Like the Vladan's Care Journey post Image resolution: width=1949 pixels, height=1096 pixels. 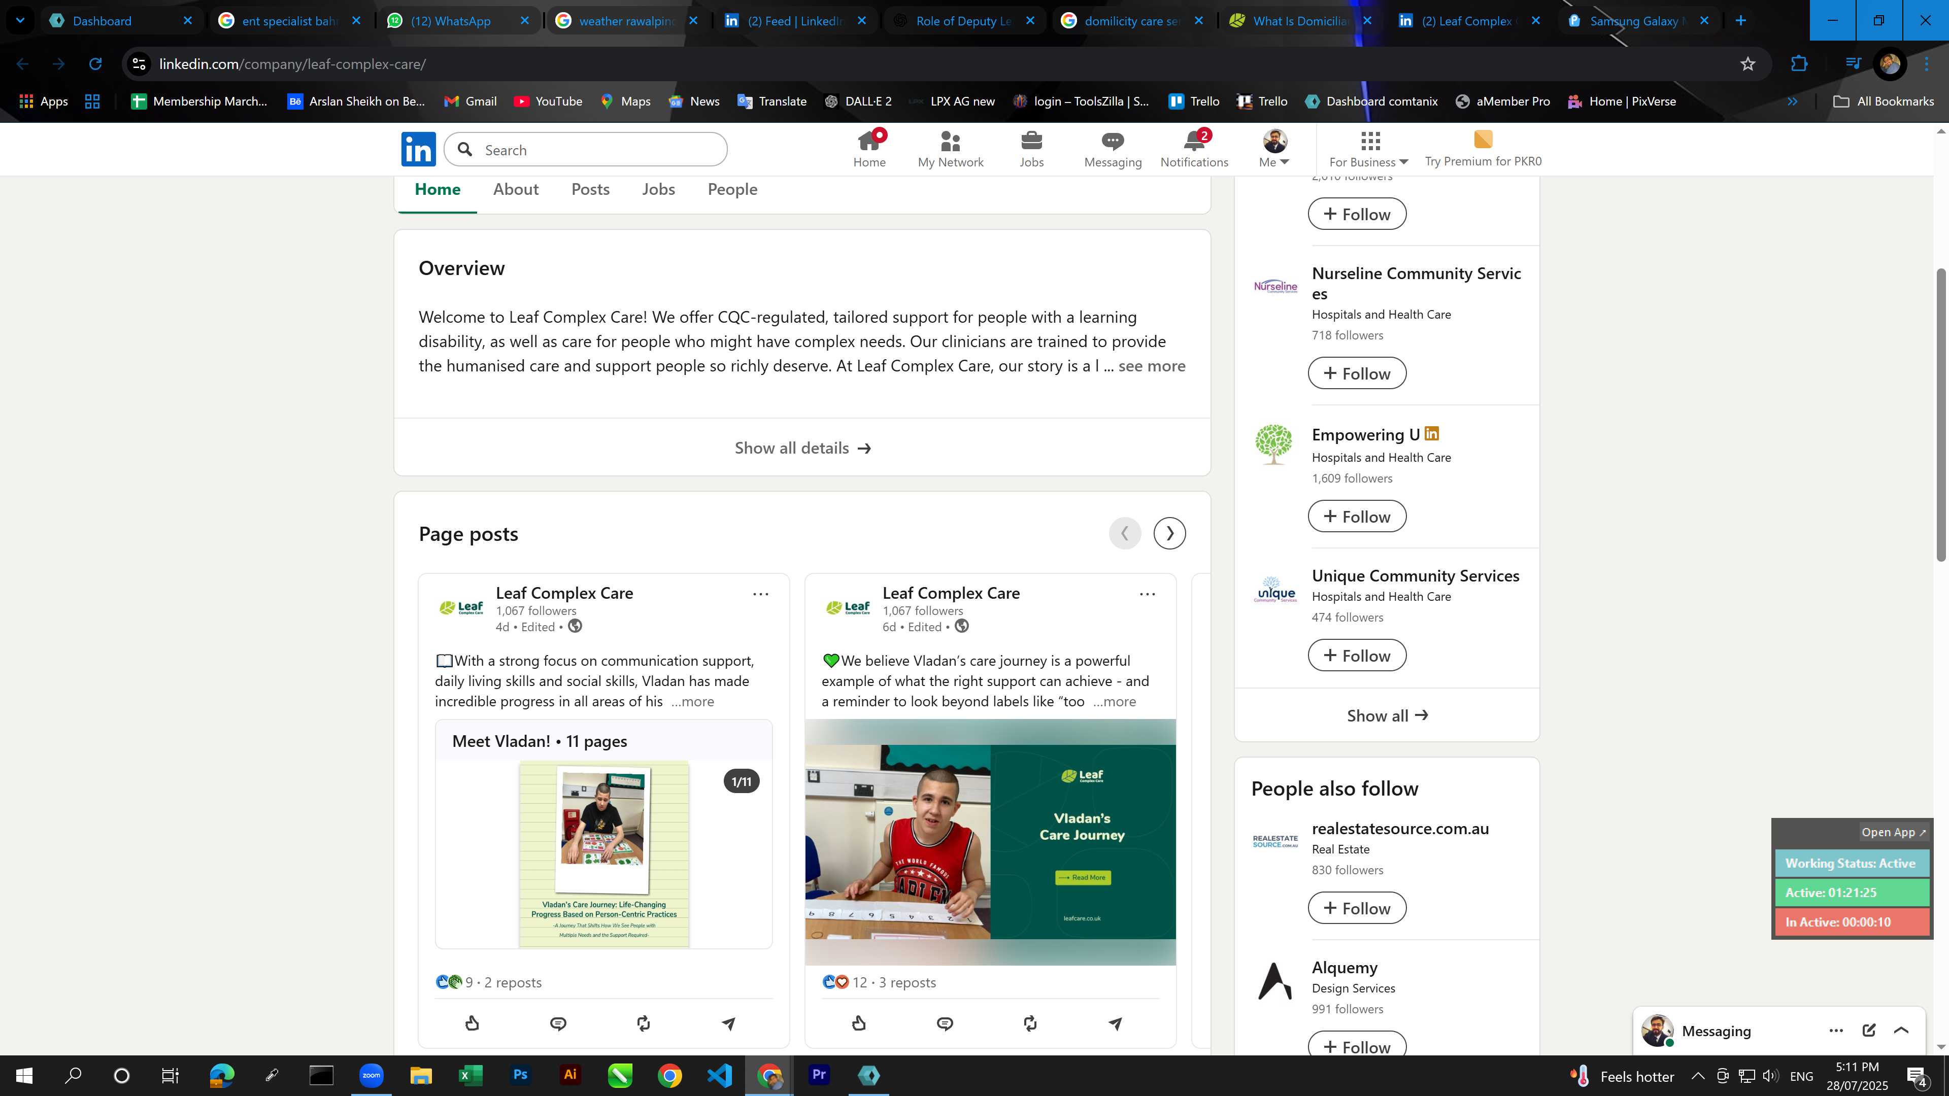[x=859, y=1023]
